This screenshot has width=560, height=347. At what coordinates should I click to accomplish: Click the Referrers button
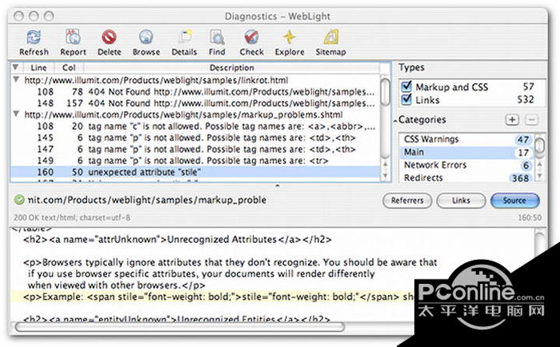click(x=407, y=201)
